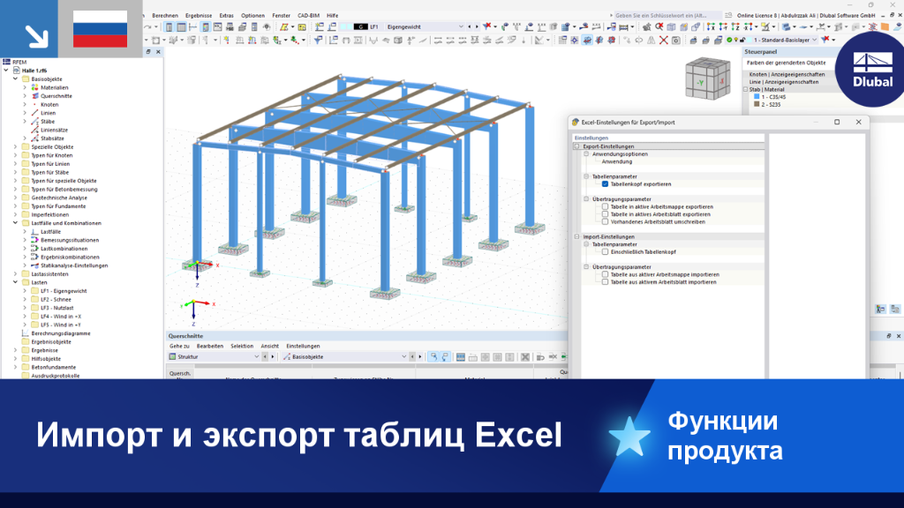Check Tabelle in aktives Arbeitsblatt exportieren
This screenshot has height=508, width=904.
(605, 214)
